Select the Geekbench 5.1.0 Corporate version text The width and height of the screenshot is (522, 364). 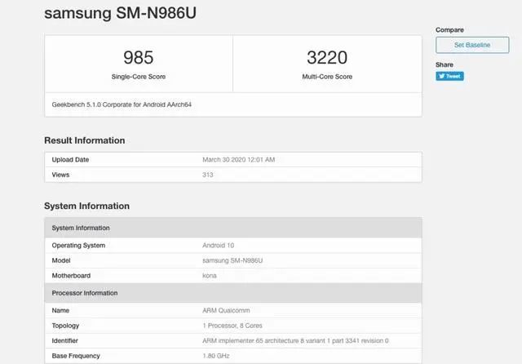(122, 104)
